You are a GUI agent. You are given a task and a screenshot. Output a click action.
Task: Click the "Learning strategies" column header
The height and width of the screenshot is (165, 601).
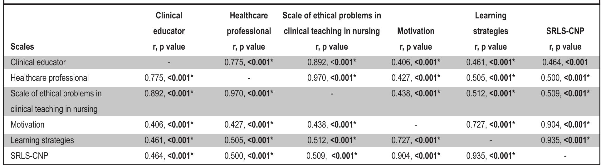491,31
